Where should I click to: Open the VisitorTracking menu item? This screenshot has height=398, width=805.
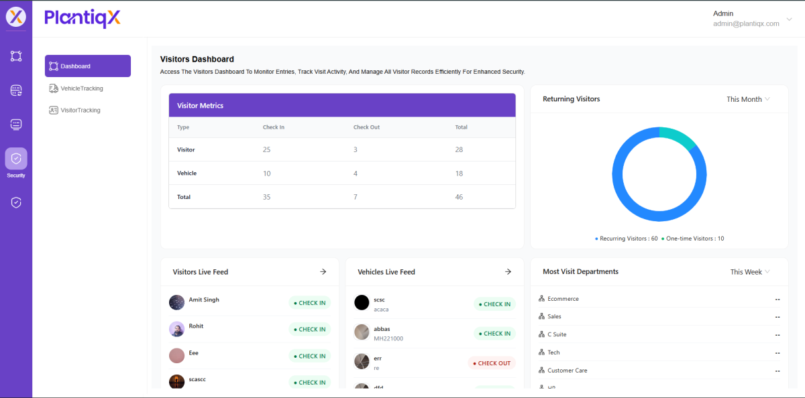point(80,110)
